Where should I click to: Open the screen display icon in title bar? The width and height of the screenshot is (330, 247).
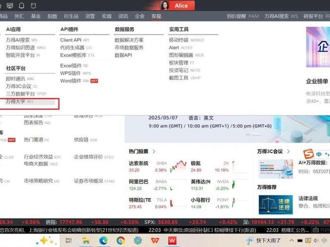point(10,5)
